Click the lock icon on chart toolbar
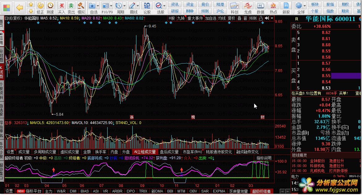 click(261, 18)
